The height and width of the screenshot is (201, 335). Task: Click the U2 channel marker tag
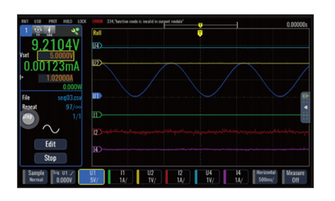(x=97, y=63)
